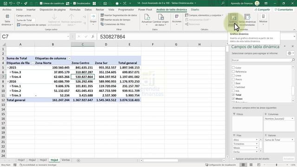This screenshot has height=167, width=297.
Task: Open Etiquetas de columna filter dropdown
Action: pos(69,58)
